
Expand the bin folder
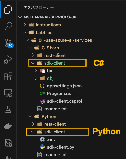pyautogui.click(x=36, y=71)
